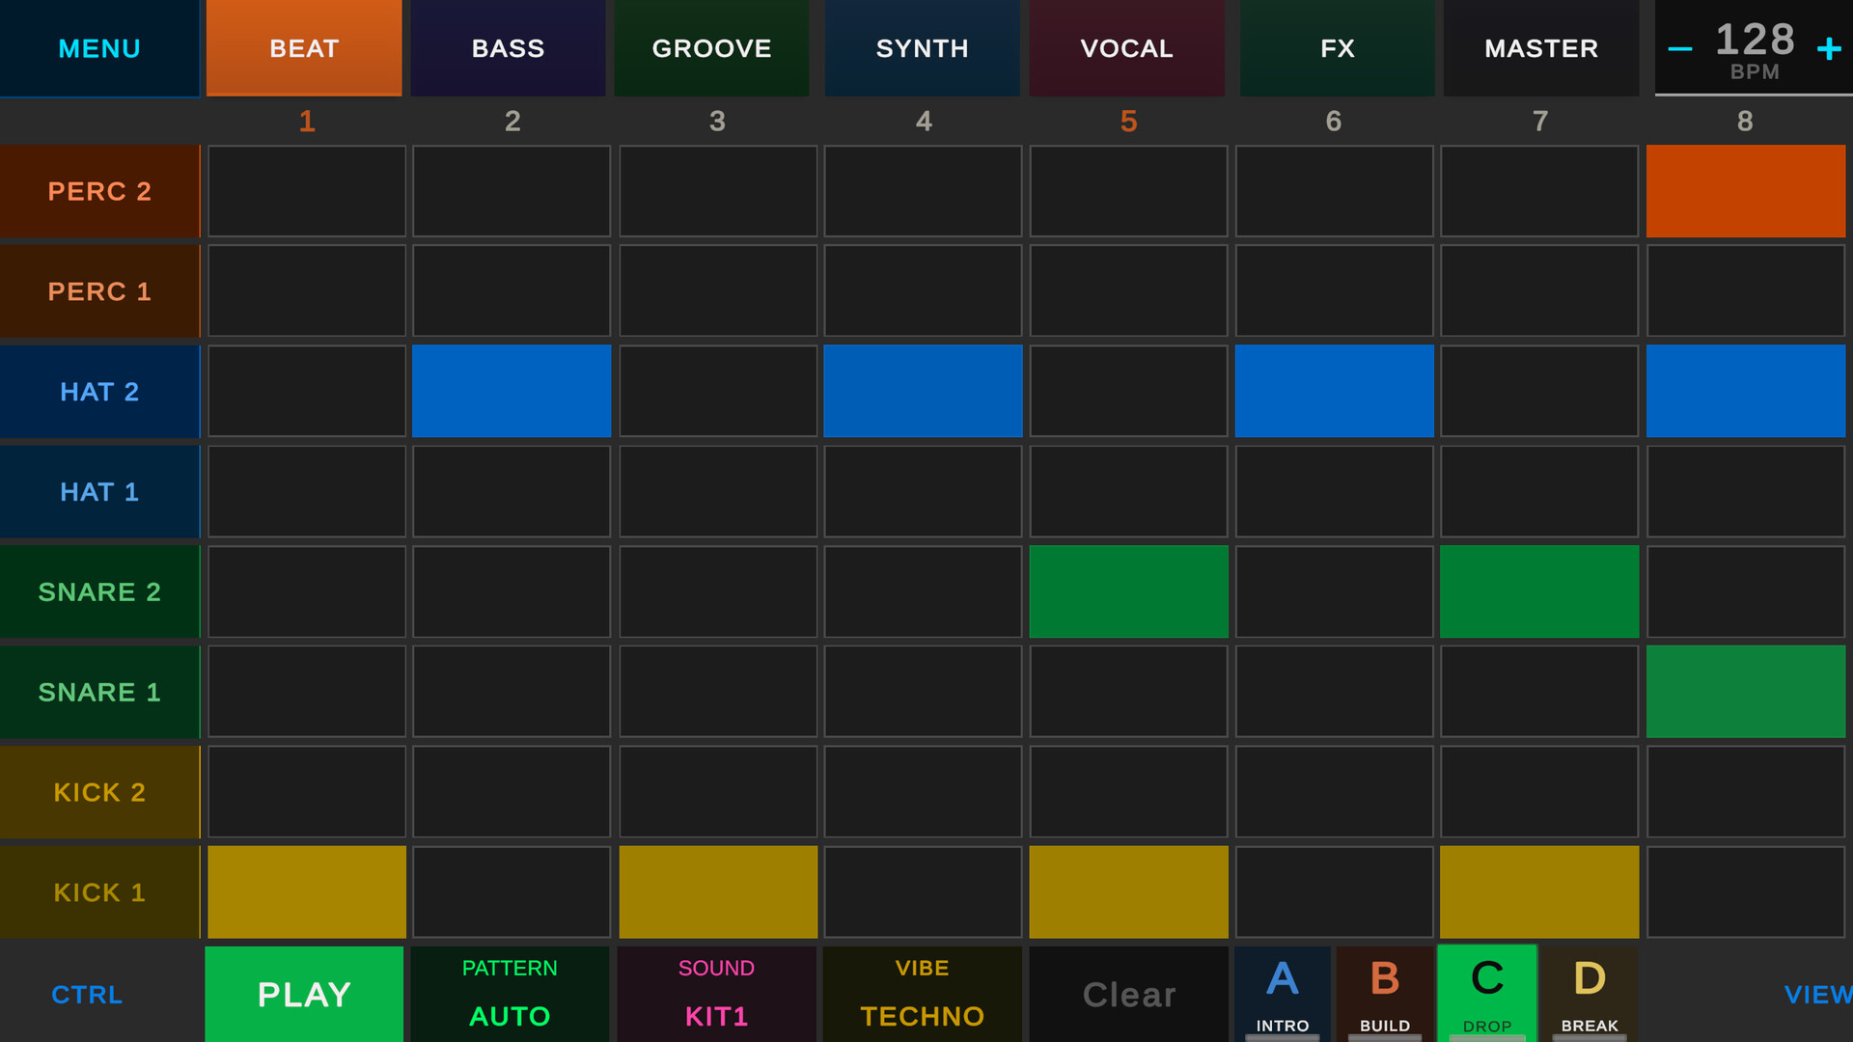This screenshot has width=1853, height=1042.
Task: Toggle off KICK 1 step 1
Action: (307, 891)
